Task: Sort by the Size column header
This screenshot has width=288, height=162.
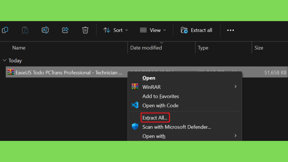Action: click(x=259, y=48)
